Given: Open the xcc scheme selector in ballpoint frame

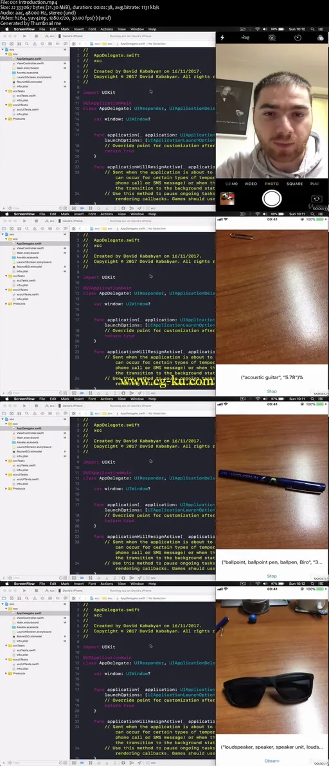Looking at the screenshot, I should coord(50,406).
